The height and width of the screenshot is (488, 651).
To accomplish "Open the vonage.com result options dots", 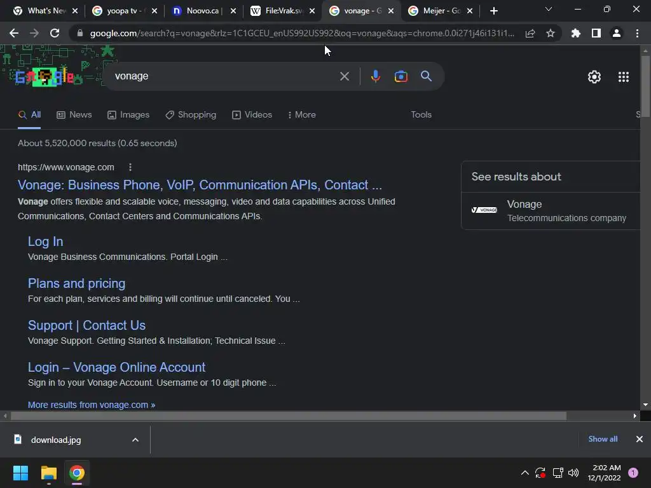I will point(130,167).
